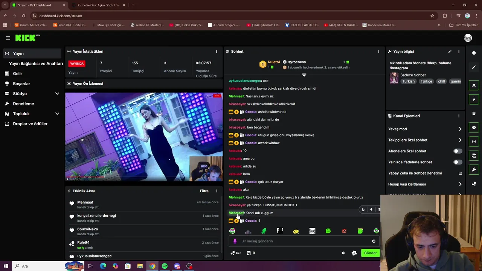
Task: Pick the red angry face quick emote
Action: (x=344, y=231)
